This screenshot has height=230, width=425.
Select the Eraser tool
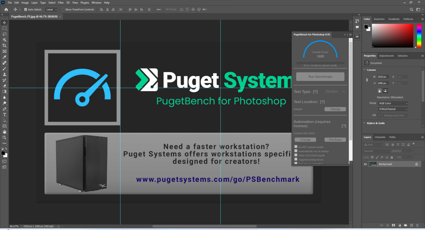click(x=4, y=86)
